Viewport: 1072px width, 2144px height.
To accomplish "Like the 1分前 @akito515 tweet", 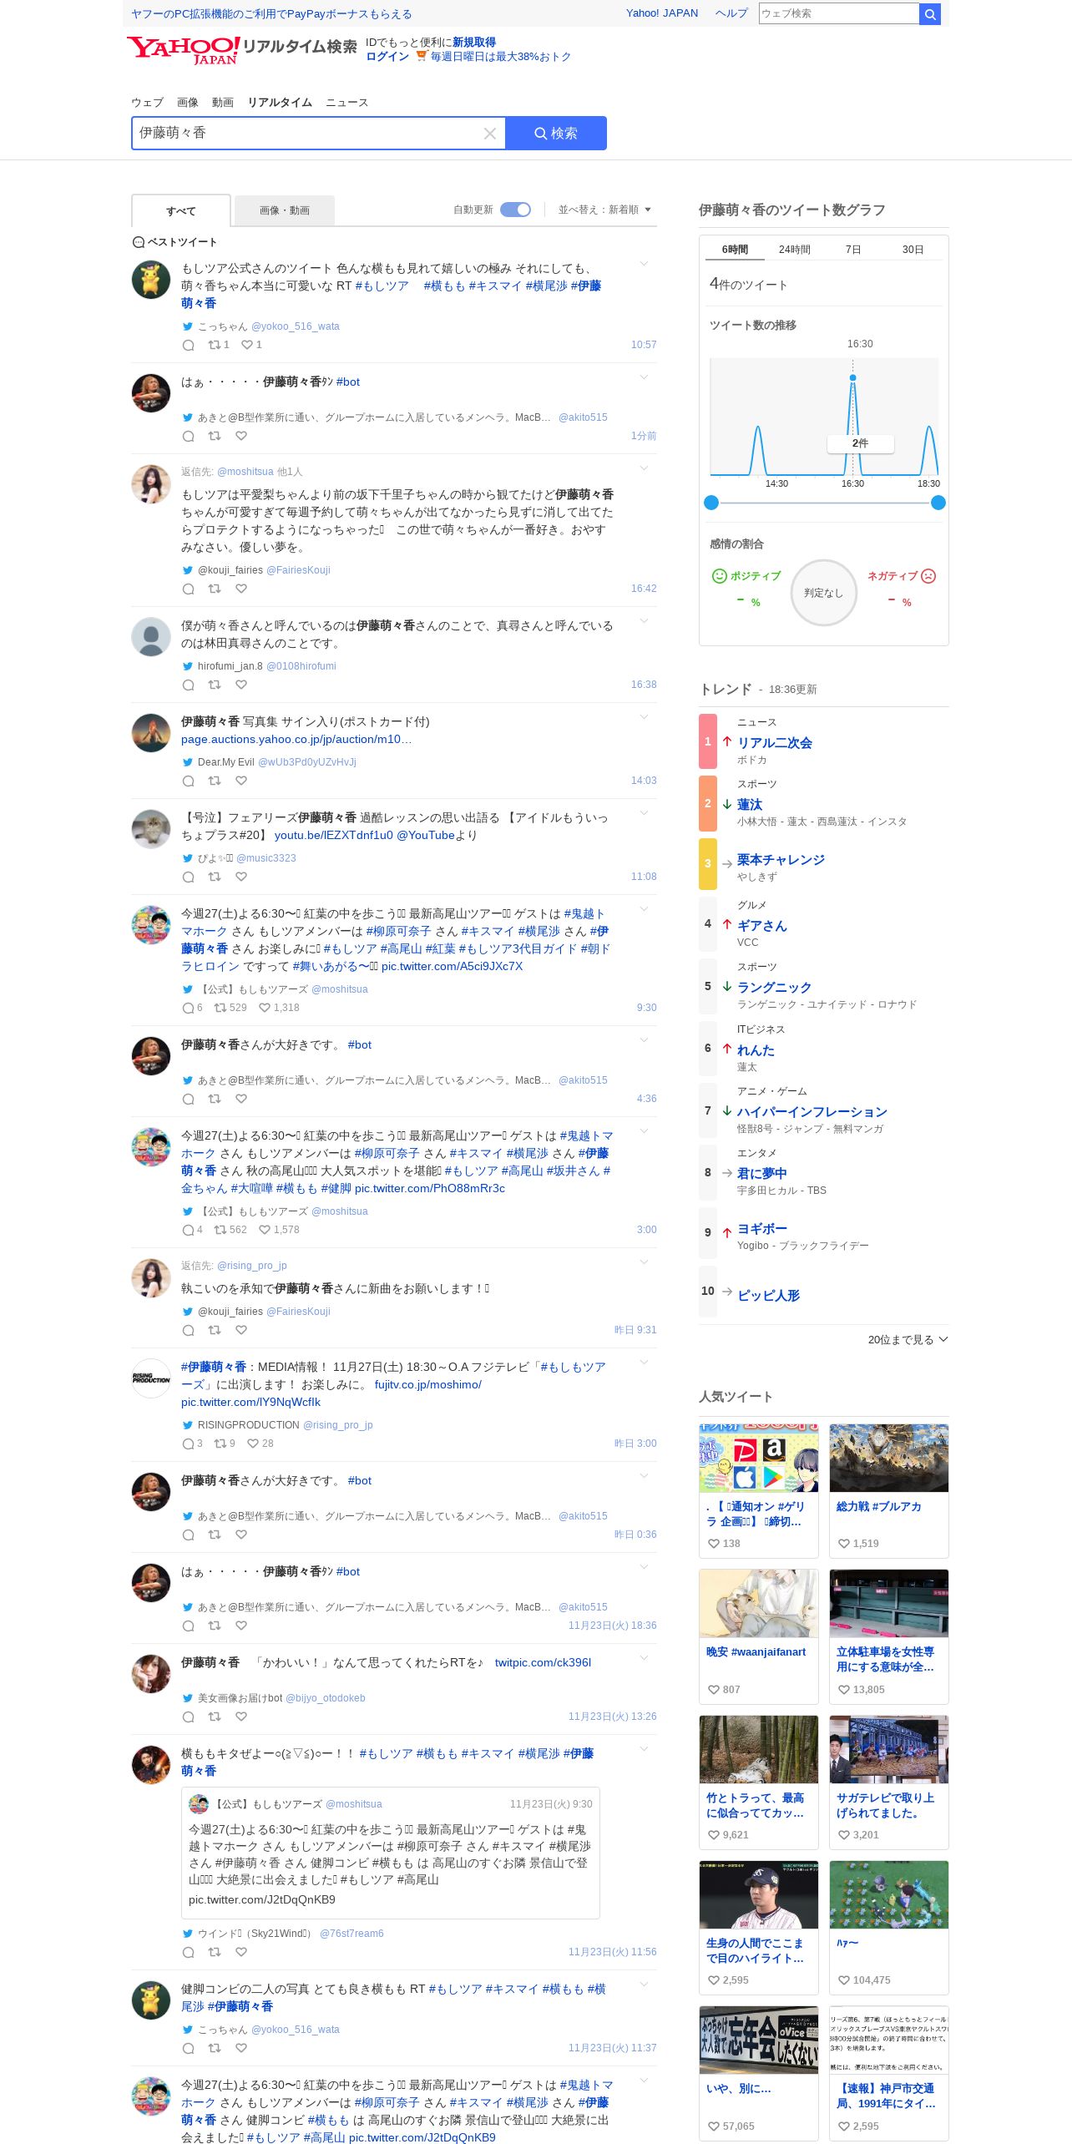I will 241,436.
